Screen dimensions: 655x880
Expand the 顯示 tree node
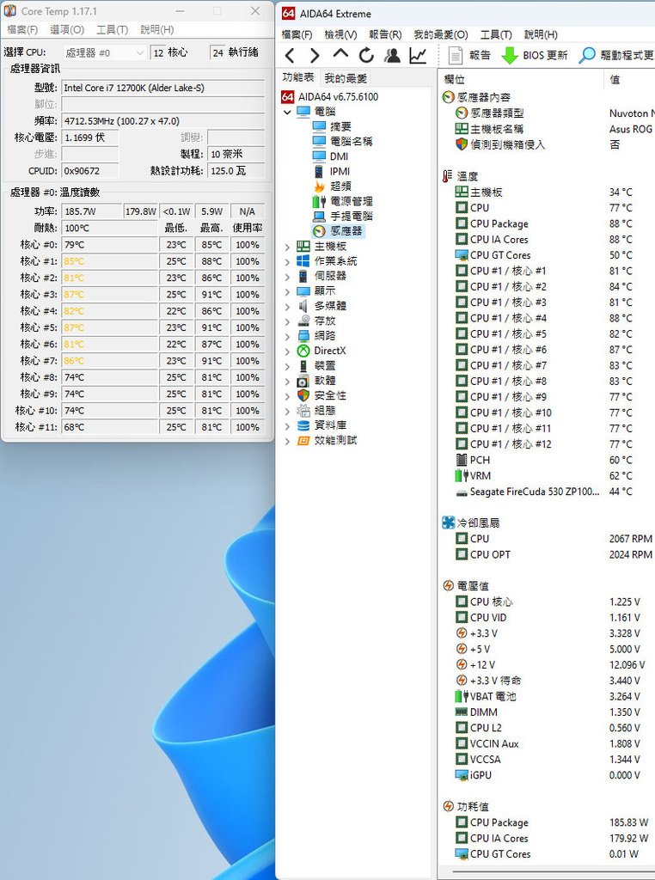tap(287, 291)
